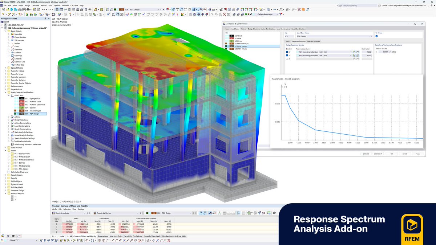Open the Go To menu in the results table
Viewport: 436px width, 245px height.
(x=54, y=209)
